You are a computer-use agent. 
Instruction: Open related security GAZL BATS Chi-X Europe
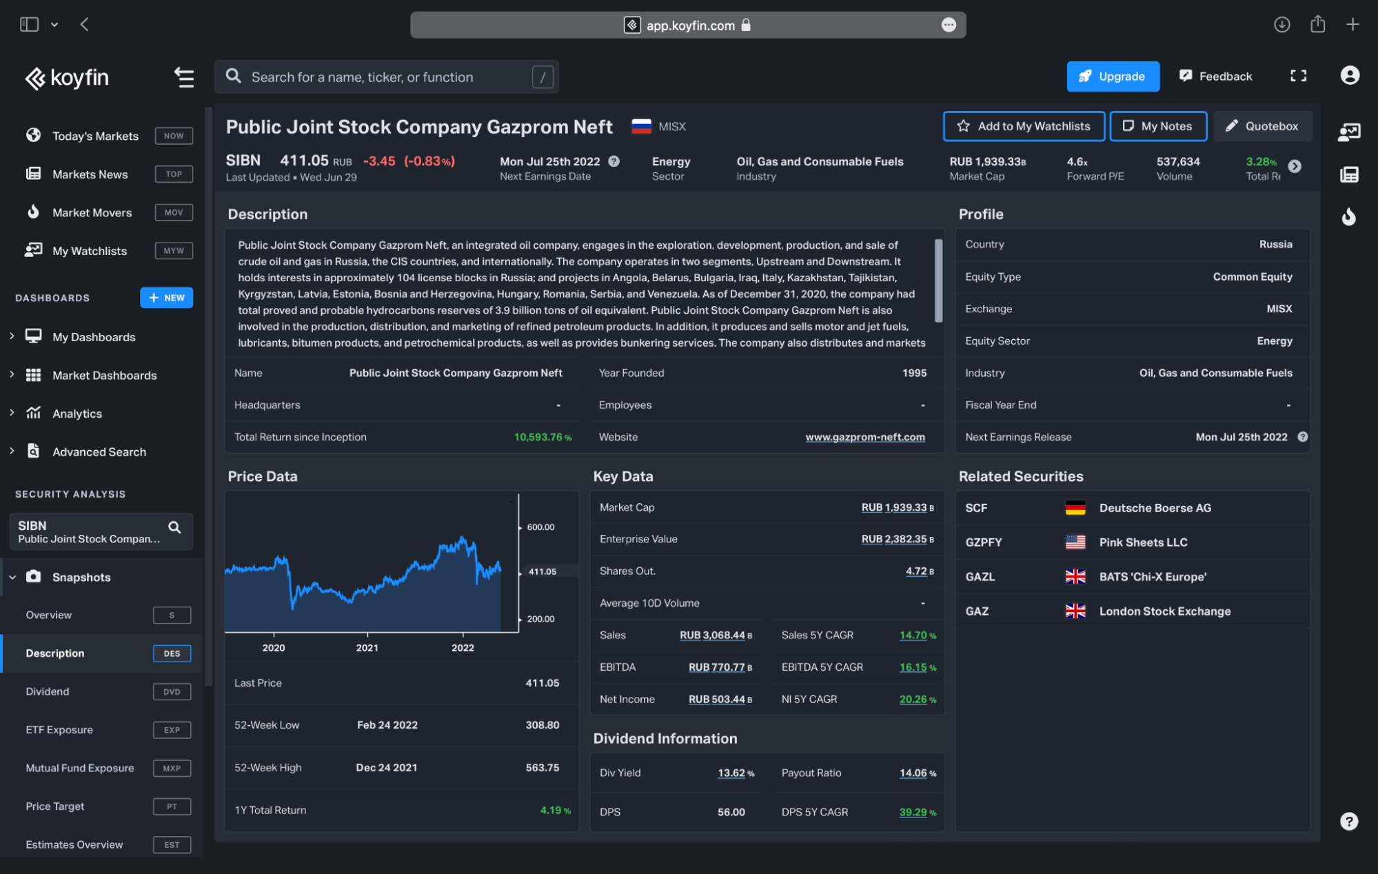1133,577
